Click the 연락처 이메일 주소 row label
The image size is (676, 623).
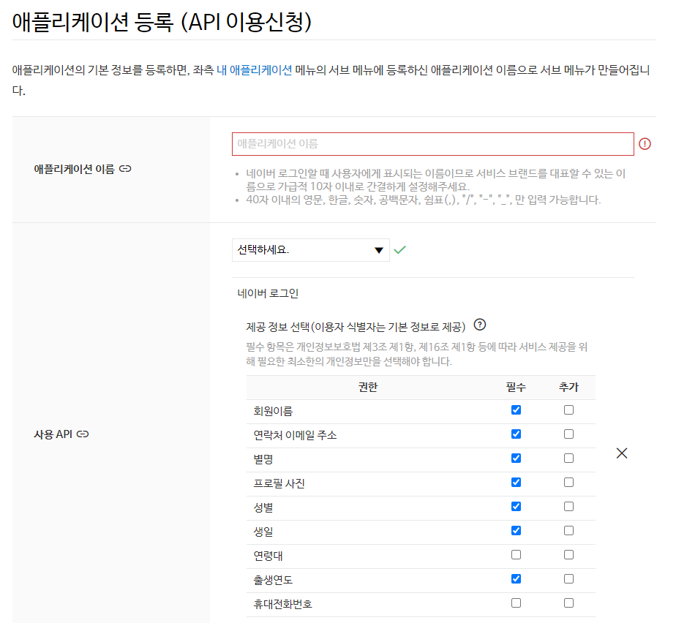coord(295,435)
